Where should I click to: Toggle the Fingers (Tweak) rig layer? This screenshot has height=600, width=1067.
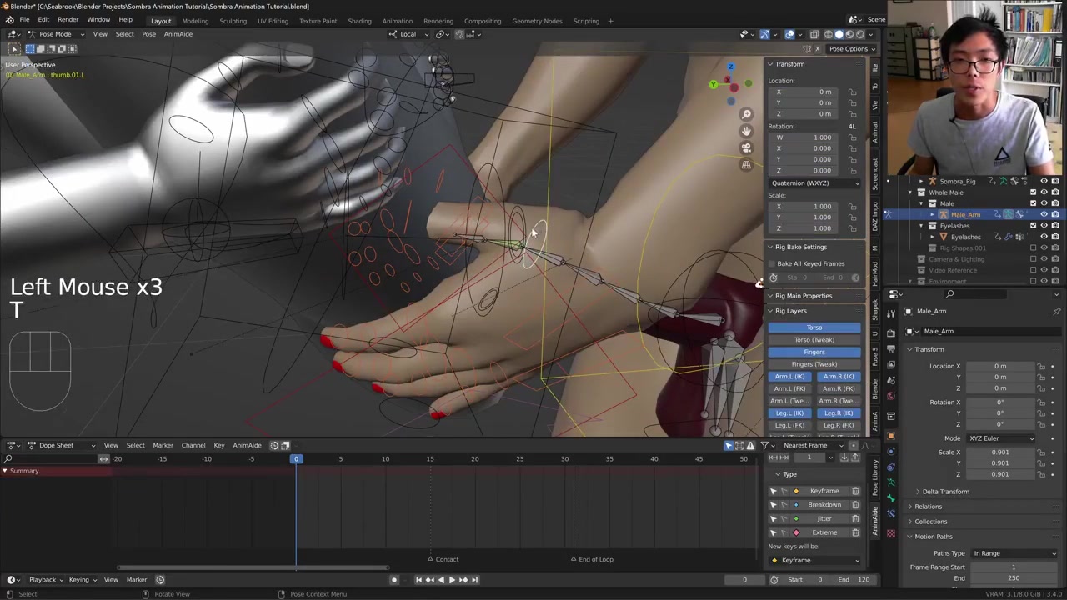(814, 364)
